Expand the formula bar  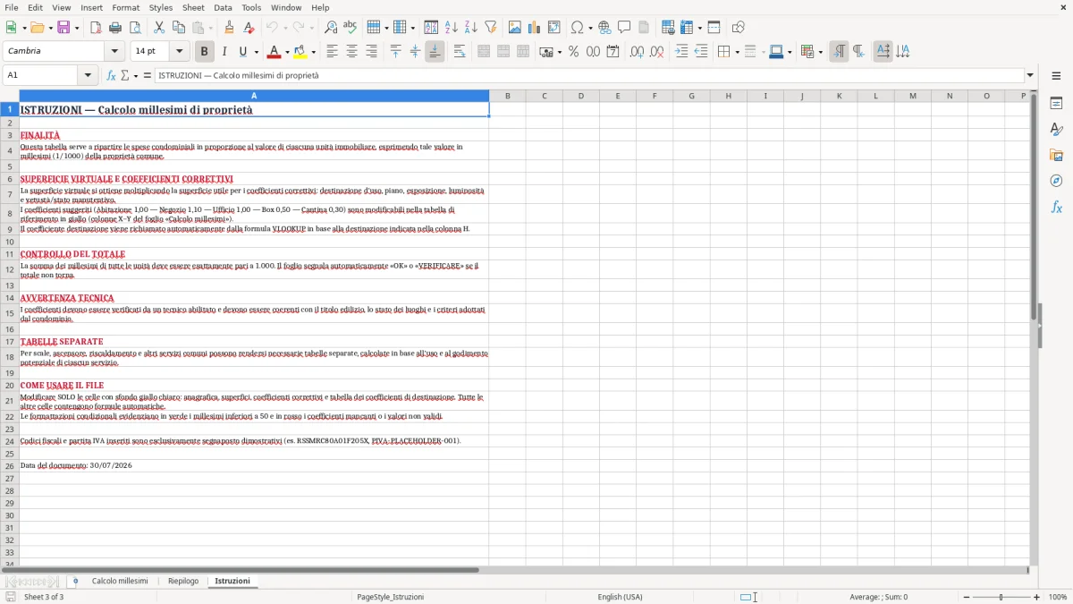point(1030,76)
